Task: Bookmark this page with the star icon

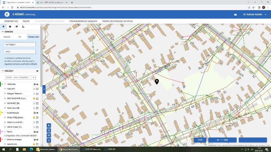Action: 253,7
